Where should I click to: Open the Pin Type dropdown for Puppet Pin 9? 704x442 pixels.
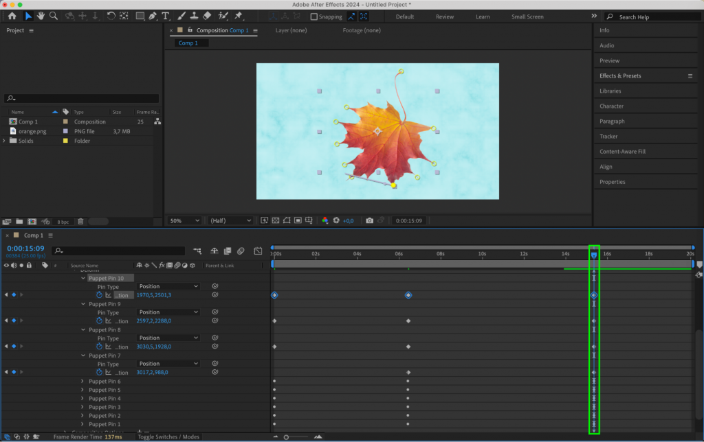[167, 312]
